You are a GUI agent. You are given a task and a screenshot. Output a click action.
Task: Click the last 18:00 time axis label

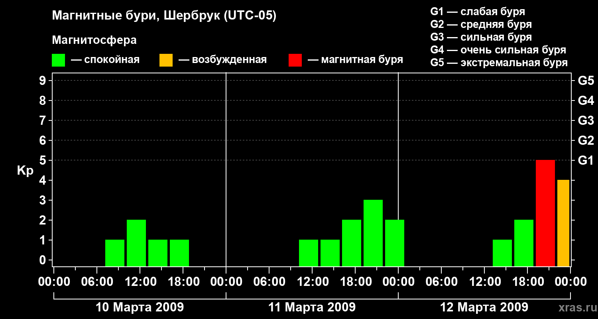(x=527, y=282)
